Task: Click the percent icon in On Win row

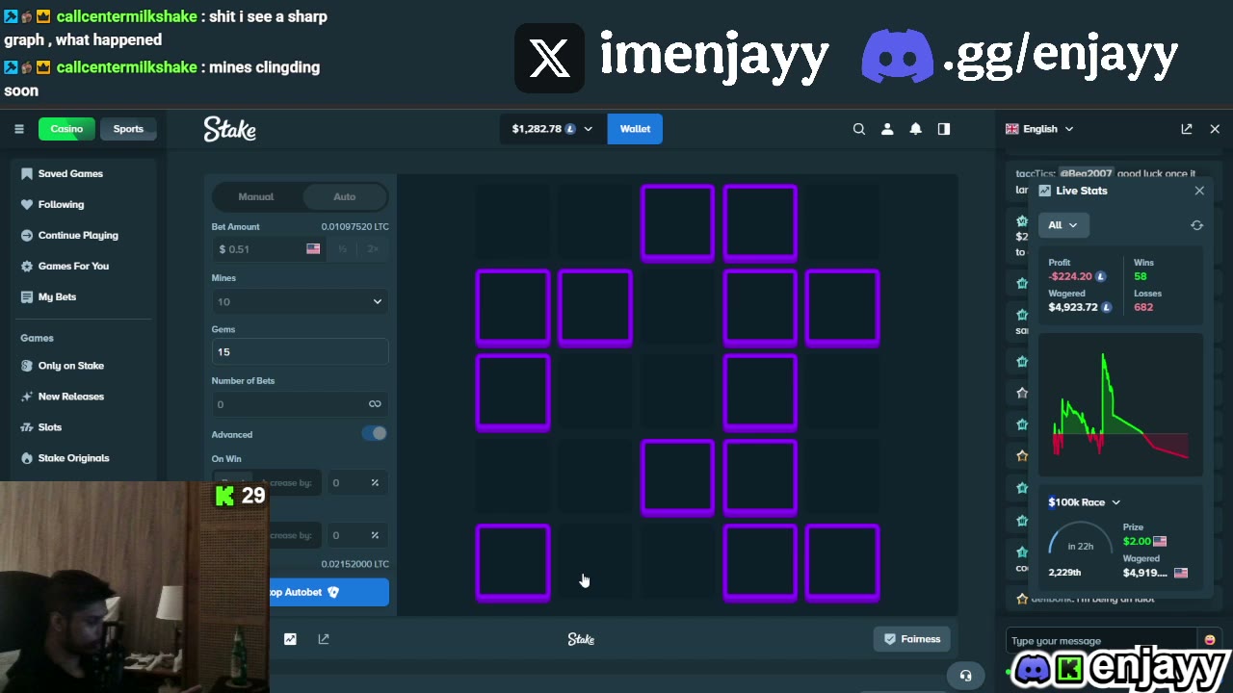Action: (375, 483)
